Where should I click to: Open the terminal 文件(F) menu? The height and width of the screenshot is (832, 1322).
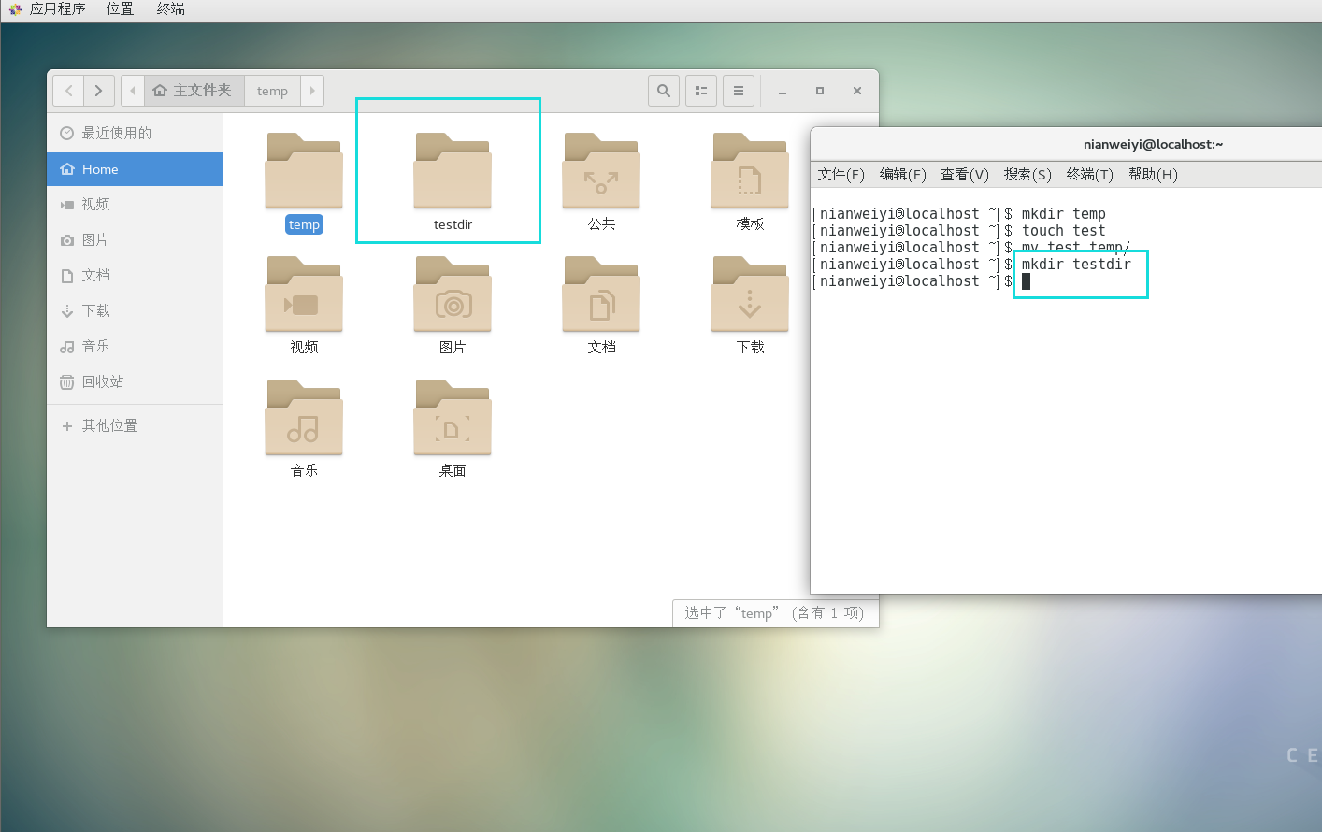(x=841, y=174)
